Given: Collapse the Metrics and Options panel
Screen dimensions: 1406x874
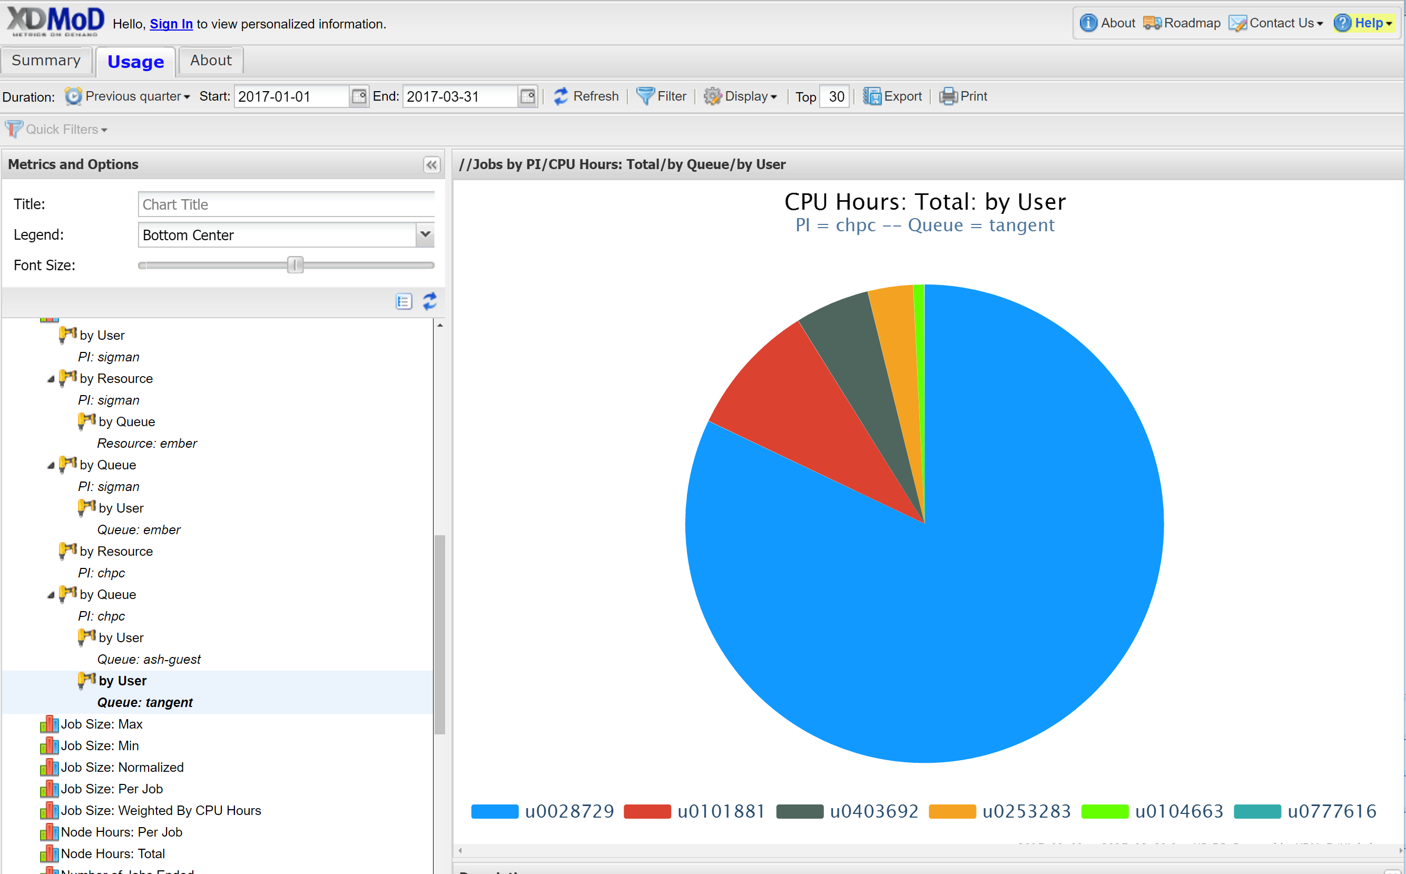Looking at the screenshot, I should coord(431,165).
